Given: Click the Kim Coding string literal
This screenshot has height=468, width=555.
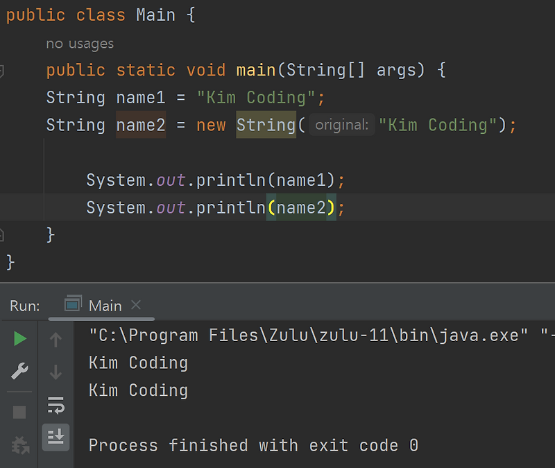Looking at the screenshot, I should [259, 97].
